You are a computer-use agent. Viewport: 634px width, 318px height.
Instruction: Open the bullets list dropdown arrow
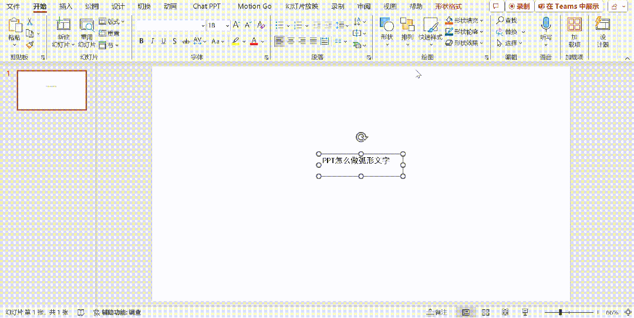(x=288, y=25)
